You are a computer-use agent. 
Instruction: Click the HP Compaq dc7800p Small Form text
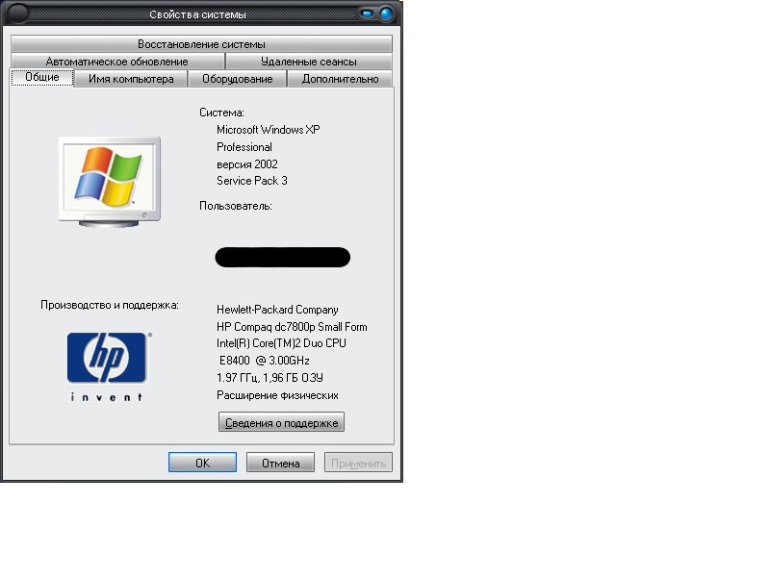pyautogui.click(x=292, y=327)
